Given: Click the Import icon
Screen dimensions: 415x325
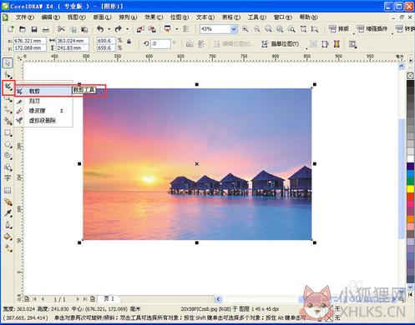Looking at the screenshot, I should coord(140,29).
